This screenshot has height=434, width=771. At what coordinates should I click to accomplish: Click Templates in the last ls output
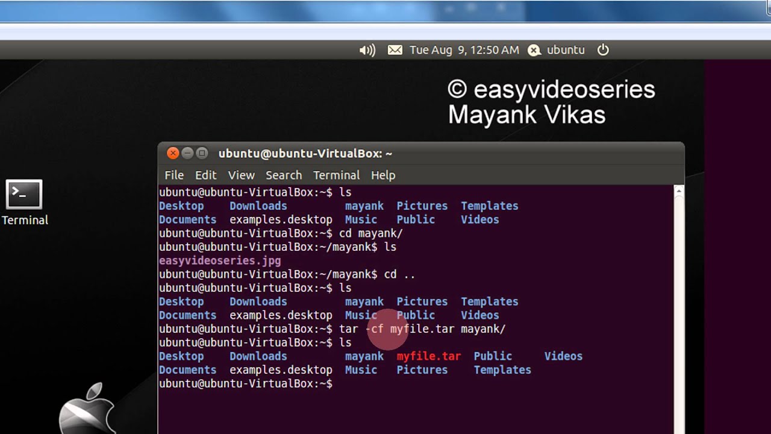click(x=502, y=370)
